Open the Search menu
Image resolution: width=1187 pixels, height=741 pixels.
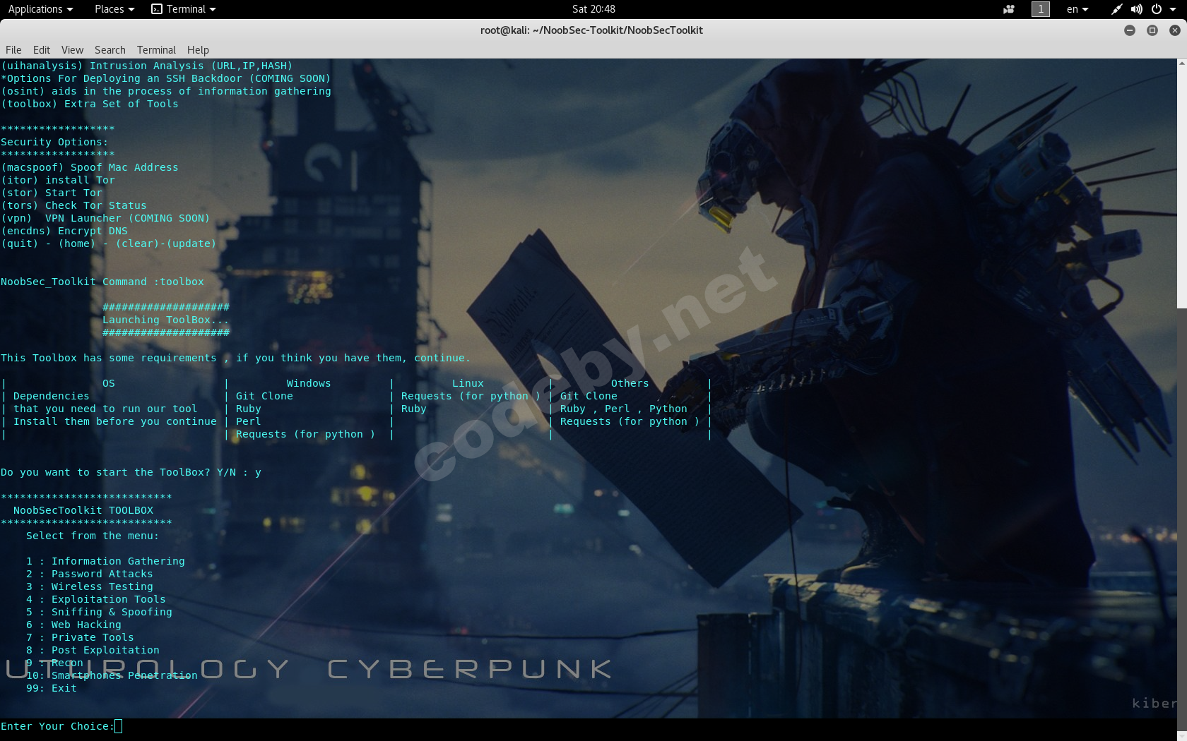110,50
